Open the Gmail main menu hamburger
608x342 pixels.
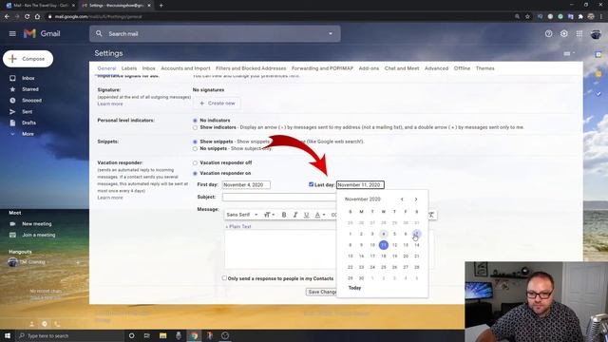[12, 34]
